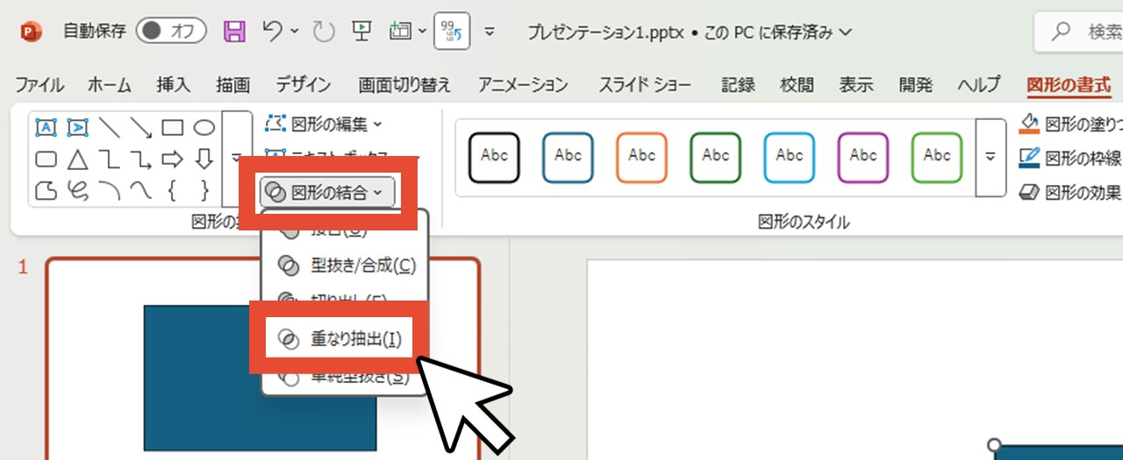Select the arc shape
This screenshot has width=1123, height=460.
tap(109, 189)
